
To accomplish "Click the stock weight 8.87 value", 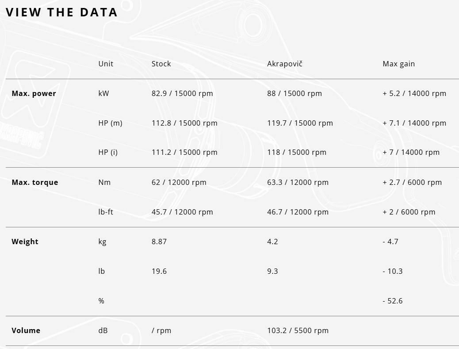I will pos(159,242).
